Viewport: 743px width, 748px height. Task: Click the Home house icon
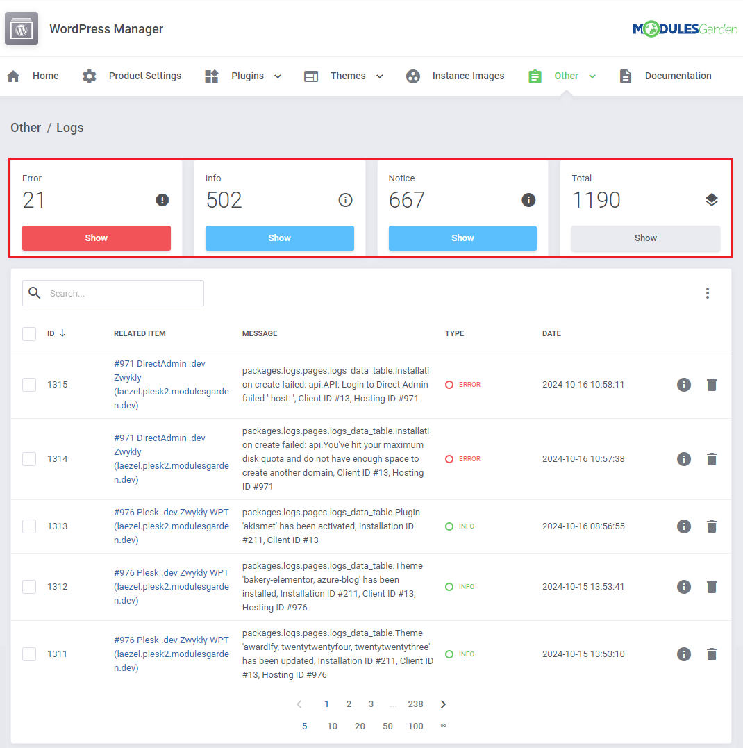(x=13, y=76)
